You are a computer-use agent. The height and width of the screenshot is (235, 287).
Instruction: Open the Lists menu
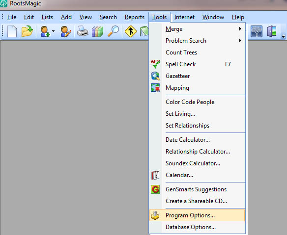point(47,17)
